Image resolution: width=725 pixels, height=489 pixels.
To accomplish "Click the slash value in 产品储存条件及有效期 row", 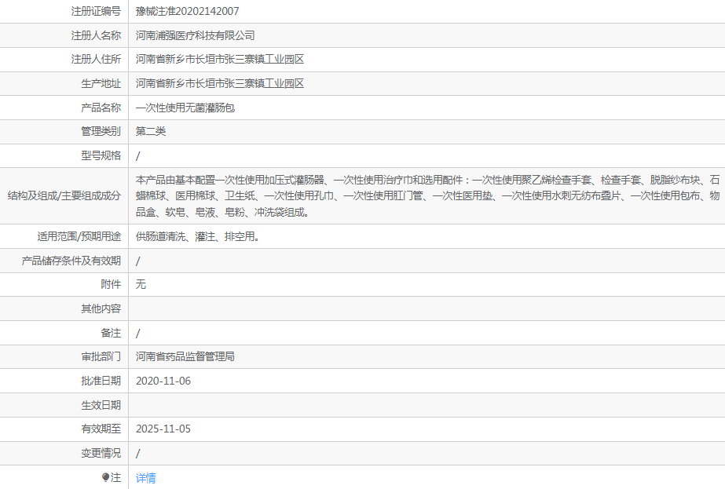I will 137,261.
